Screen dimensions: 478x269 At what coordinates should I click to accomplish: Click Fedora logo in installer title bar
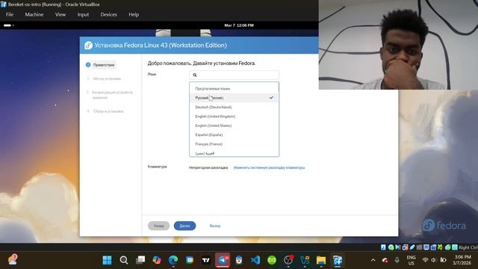88,45
